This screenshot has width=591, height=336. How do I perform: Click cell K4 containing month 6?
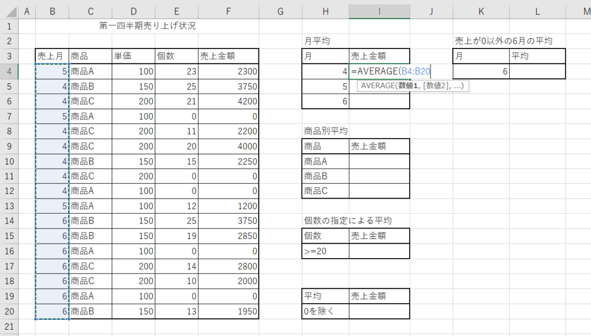coord(480,71)
